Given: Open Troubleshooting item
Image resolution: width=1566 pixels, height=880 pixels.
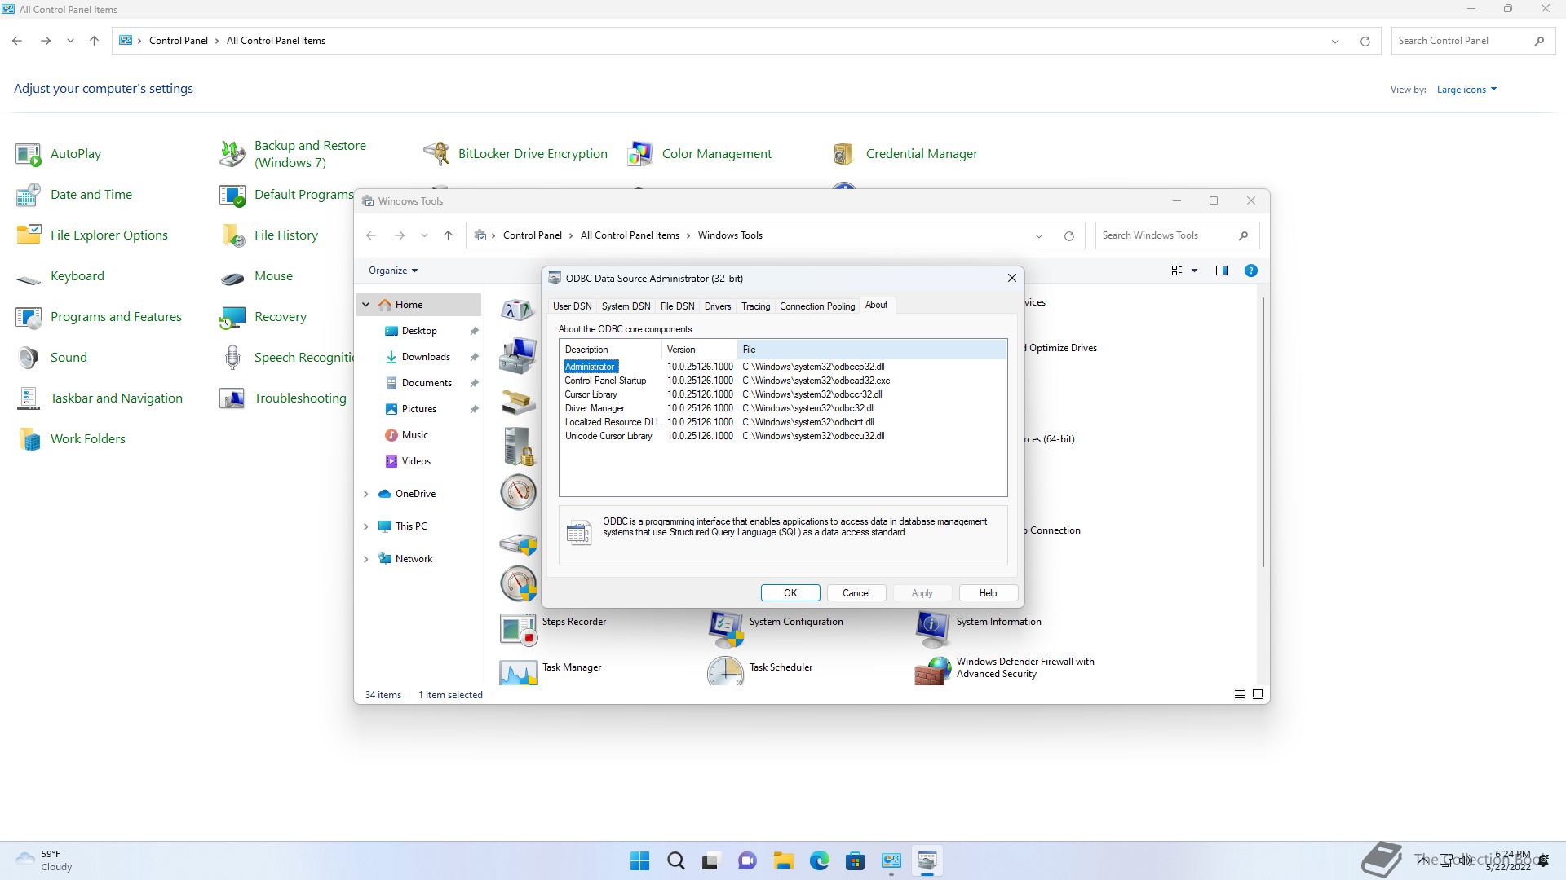Looking at the screenshot, I should [x=283, y=398].
